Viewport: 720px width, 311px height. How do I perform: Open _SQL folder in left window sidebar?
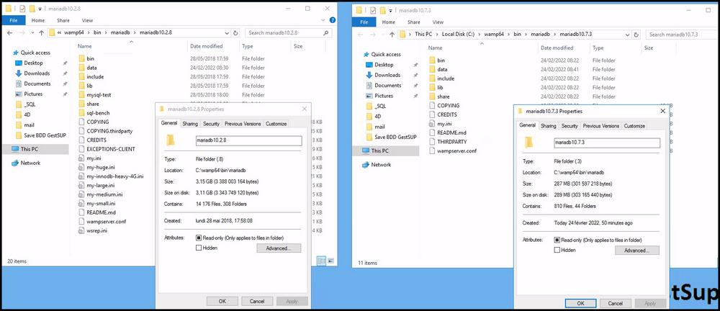30,104
